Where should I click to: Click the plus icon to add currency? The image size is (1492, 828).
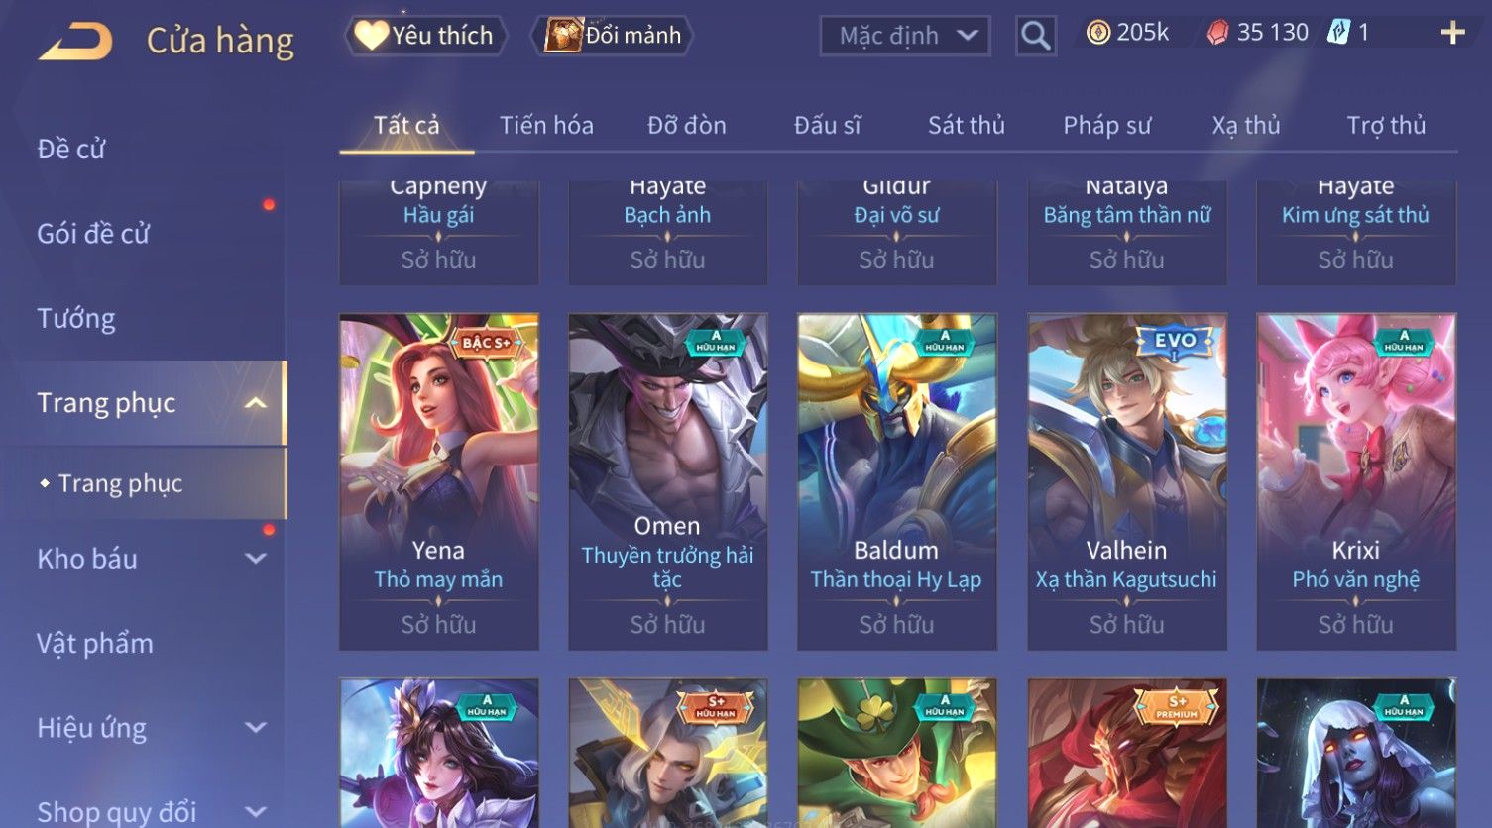pos(1452,33)
